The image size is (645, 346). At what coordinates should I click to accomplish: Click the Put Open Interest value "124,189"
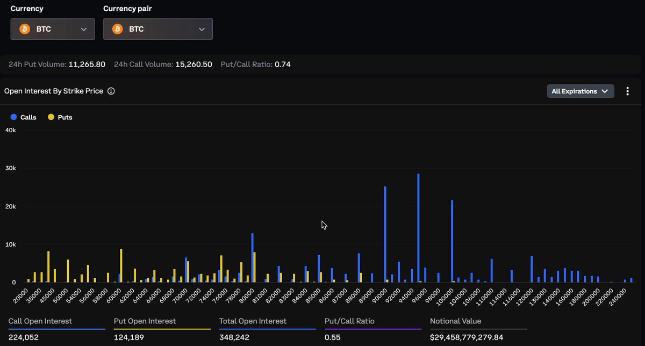[129, 337]
